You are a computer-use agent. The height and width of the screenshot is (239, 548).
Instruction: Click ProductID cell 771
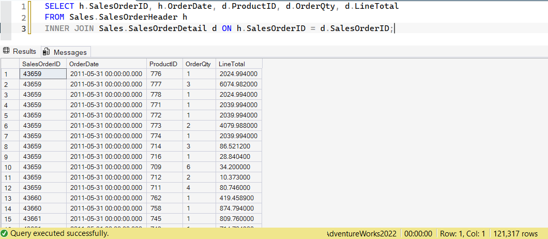[x=164, y=105]
